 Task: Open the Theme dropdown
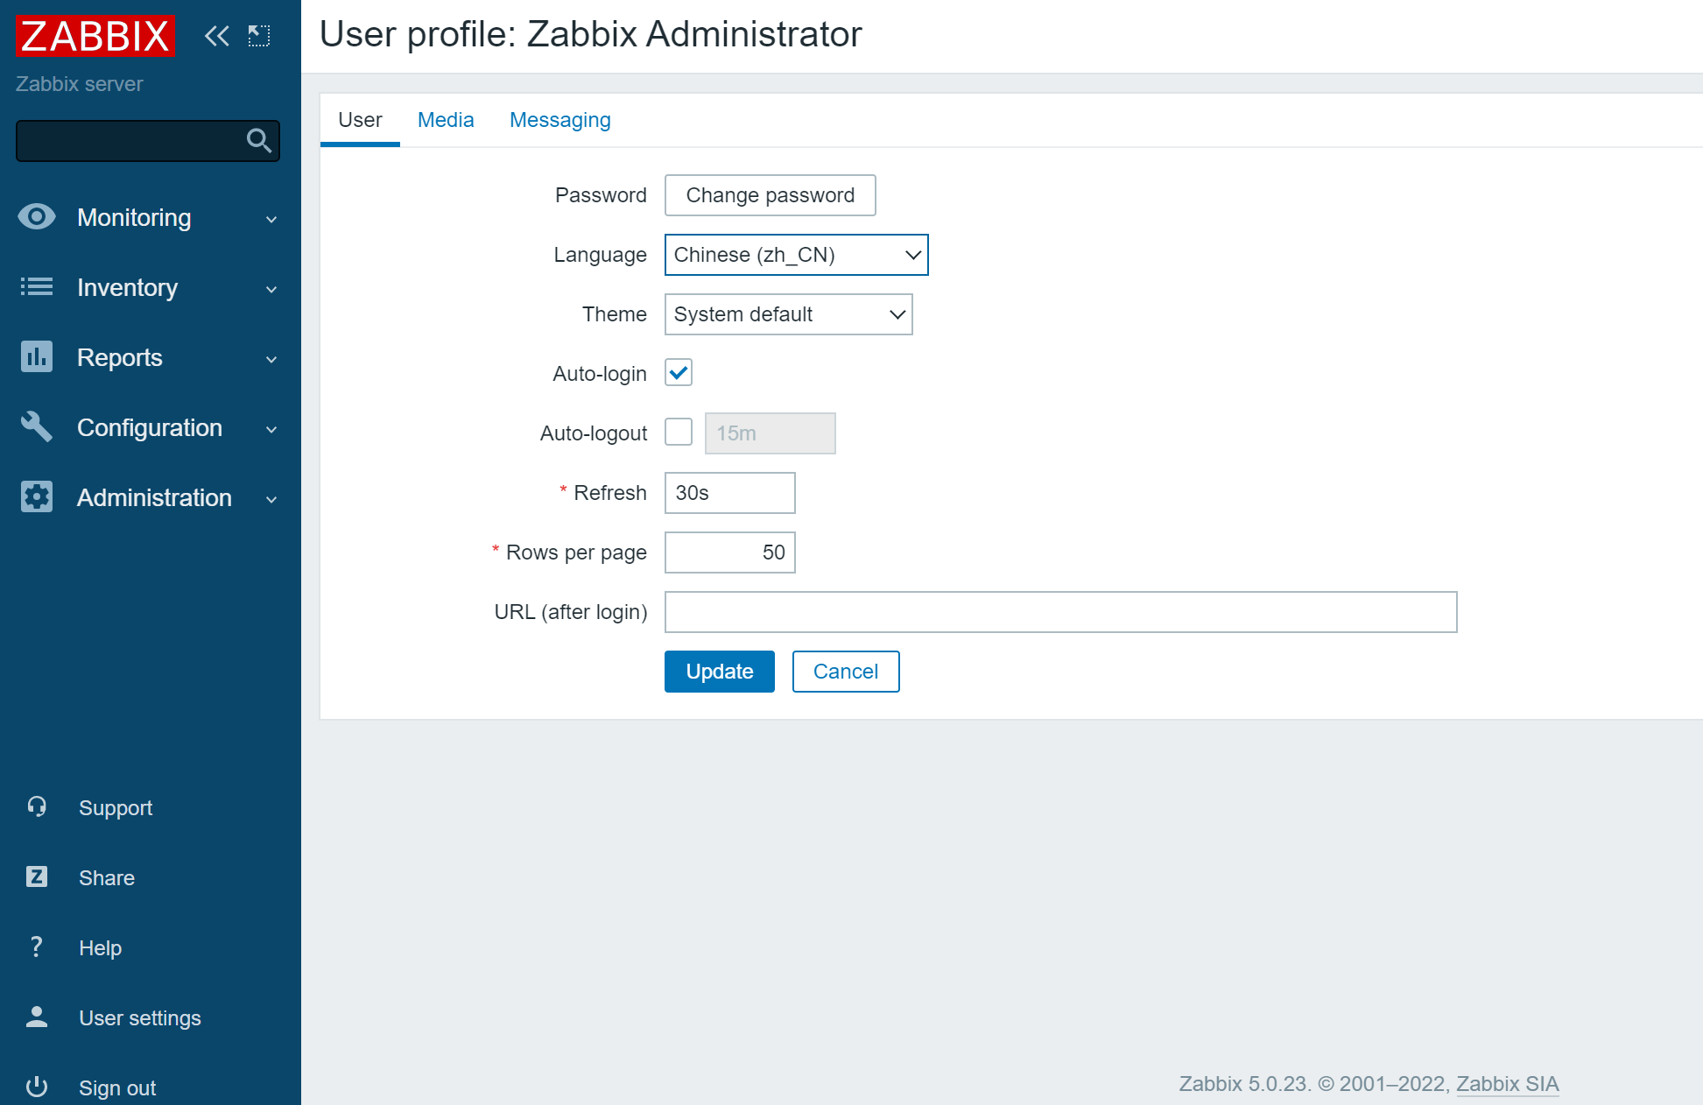(788, 314)
